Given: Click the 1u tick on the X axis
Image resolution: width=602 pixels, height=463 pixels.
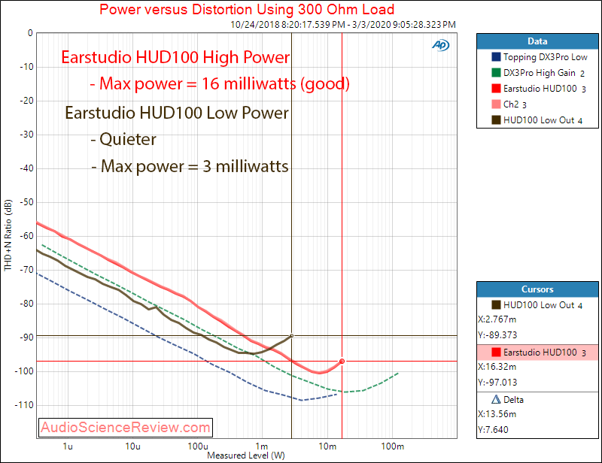Looking at the screenshot, I should tap(68, 446).
